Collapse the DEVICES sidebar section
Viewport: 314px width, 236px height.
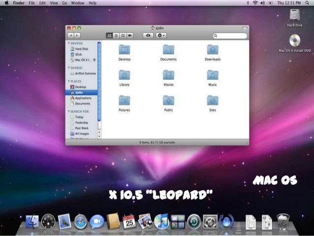(69, 43)
